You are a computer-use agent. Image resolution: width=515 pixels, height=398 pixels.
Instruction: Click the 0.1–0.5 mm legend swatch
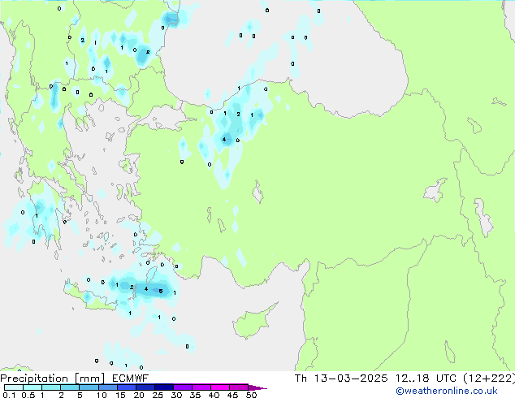click(x=14, y=387)
